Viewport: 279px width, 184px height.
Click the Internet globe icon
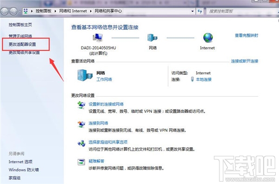[208, 38]
